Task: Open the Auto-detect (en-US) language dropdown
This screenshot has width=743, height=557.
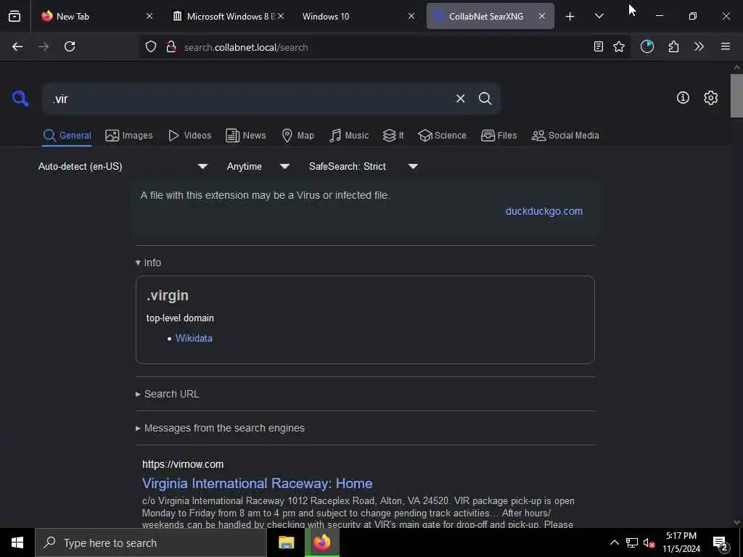Action: [x=123, y=166]
